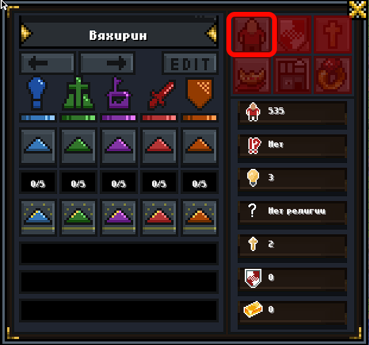Click the blue light bulb stat icon

pyautogui.click(x=37, y=93)
